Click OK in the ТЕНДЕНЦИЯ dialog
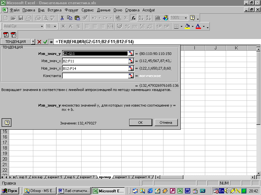The image size is (261, 195). tap(141, 123)
